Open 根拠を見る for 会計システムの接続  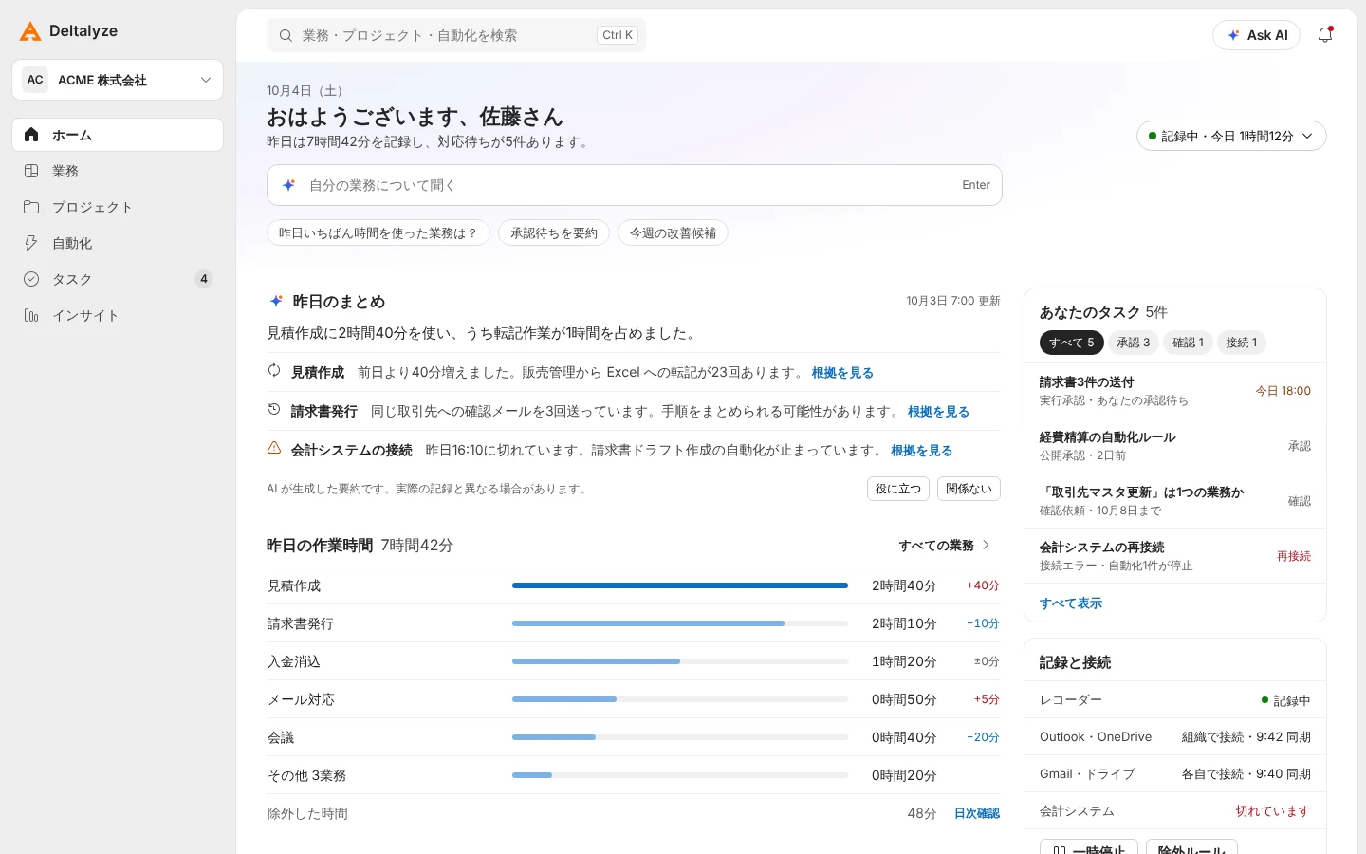pyautogui.click(x=921, y=451)
